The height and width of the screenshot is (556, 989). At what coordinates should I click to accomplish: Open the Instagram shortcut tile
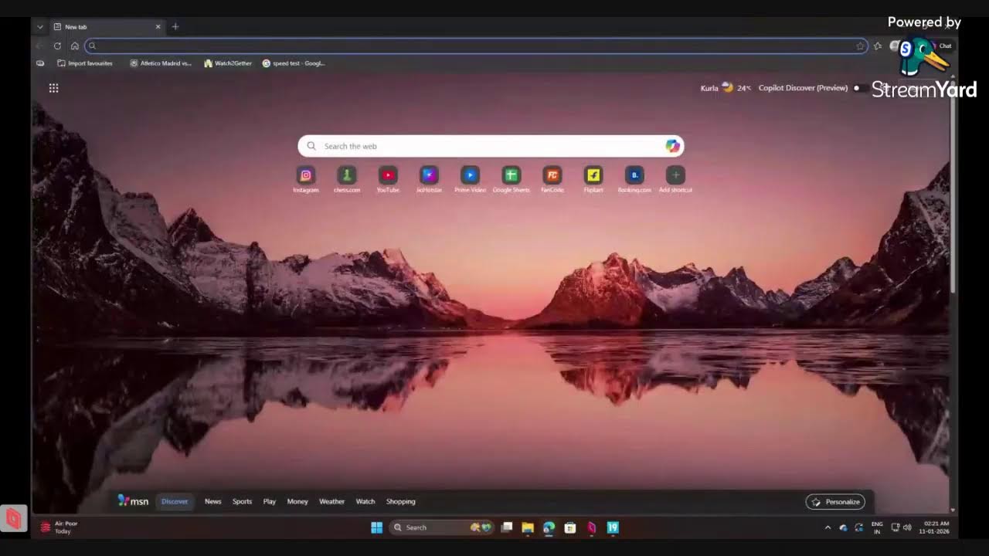(x=306, y=175)
